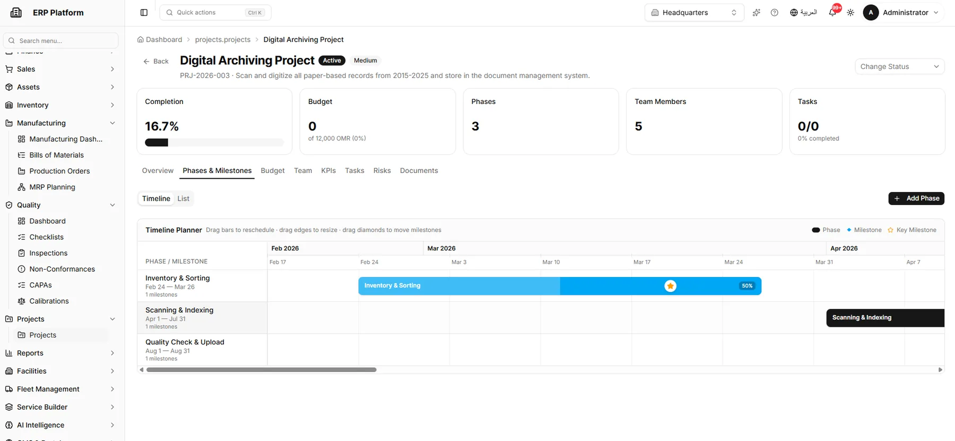Switch to List view
This screenshot has width=955, height=441.
(x=184, y=198)
